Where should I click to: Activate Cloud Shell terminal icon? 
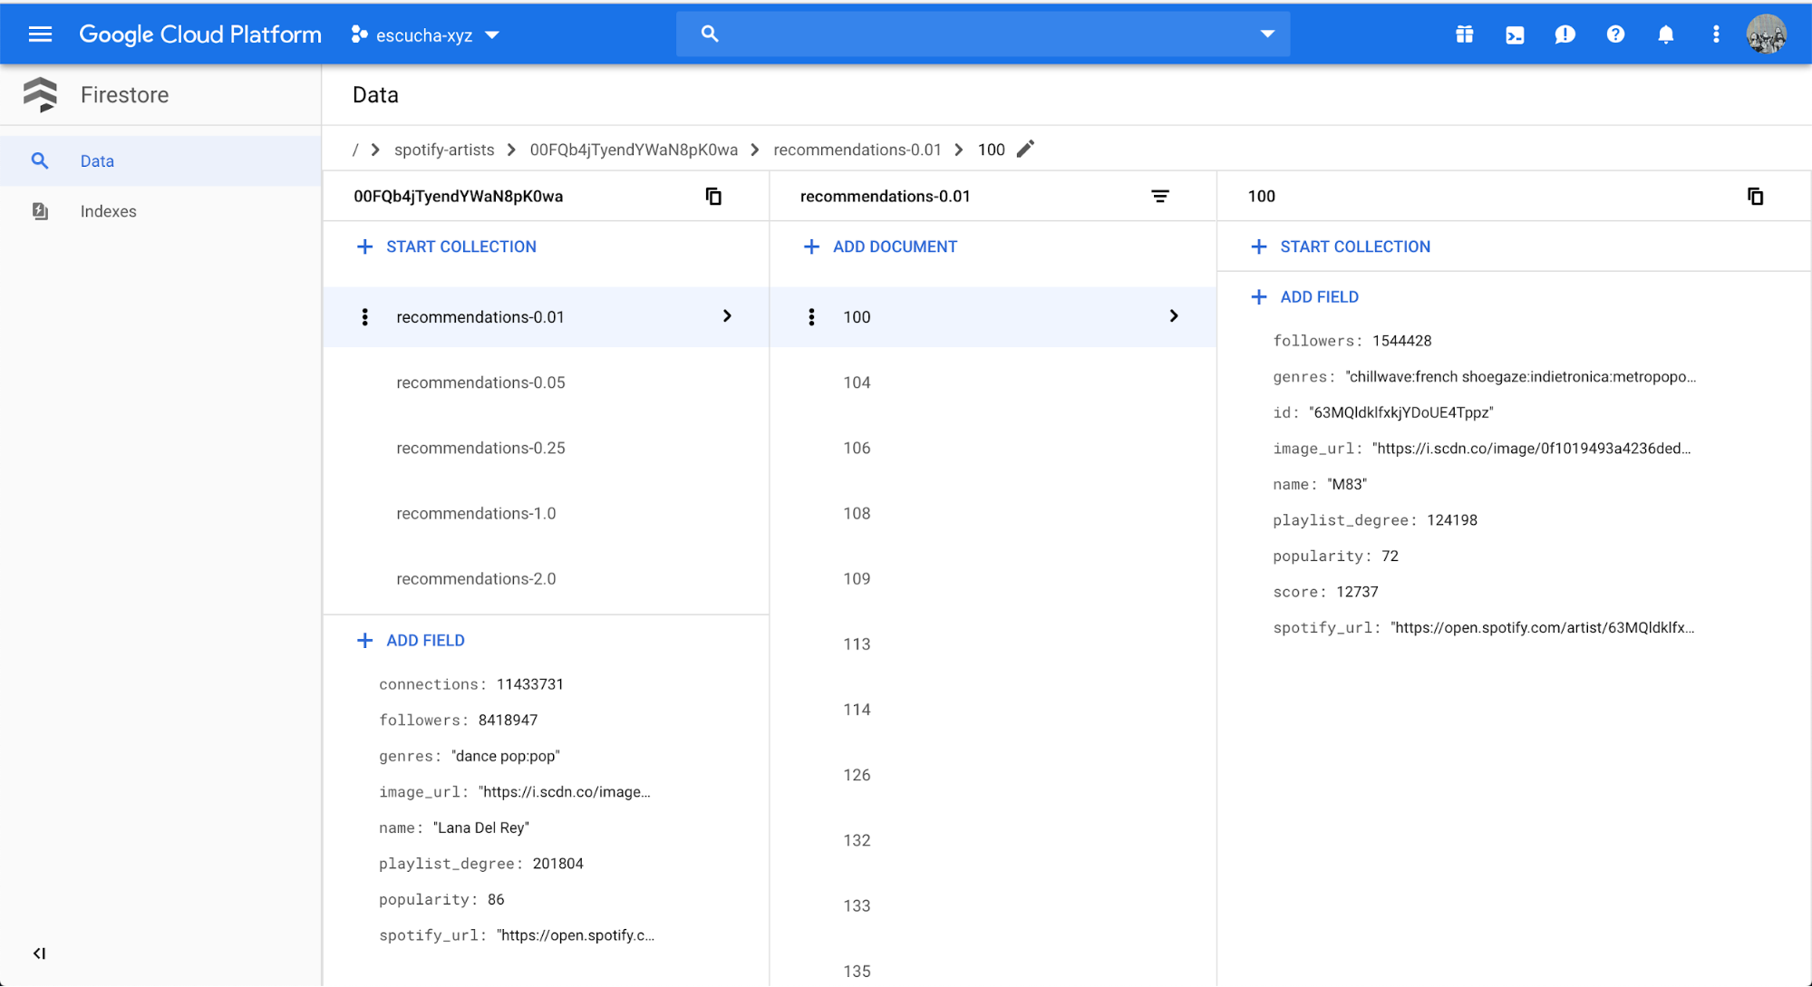[x=1515, y=35]
